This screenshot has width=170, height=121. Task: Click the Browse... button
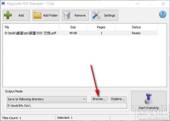[100, 99]
